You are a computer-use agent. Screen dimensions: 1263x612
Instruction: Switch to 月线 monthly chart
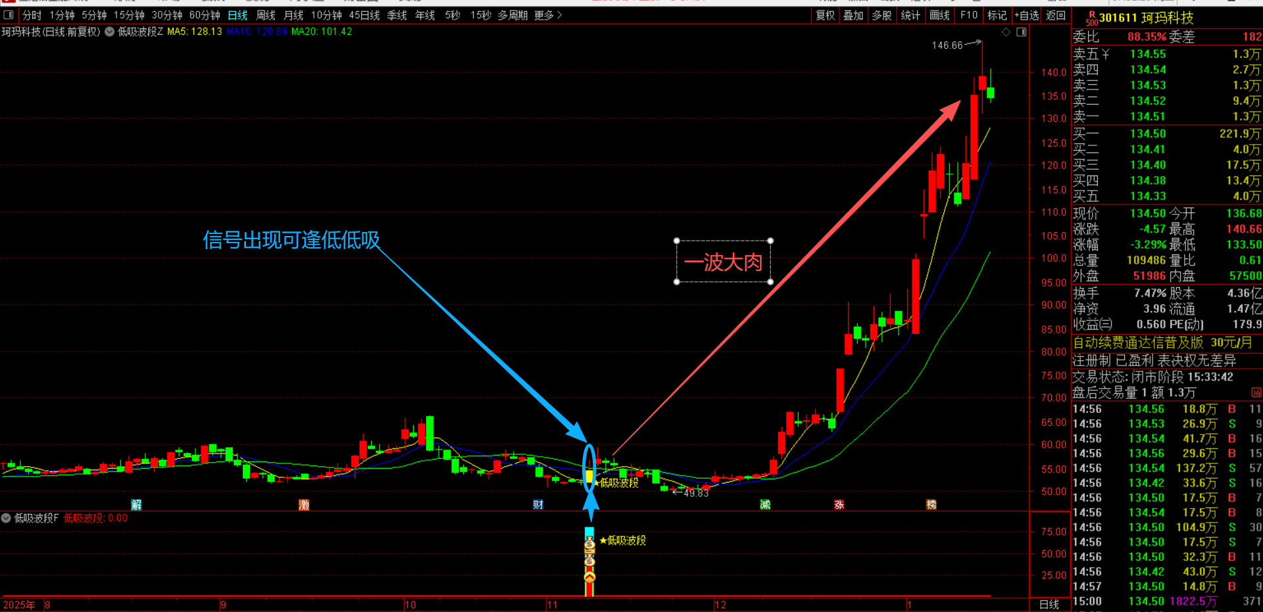point(293,15)
